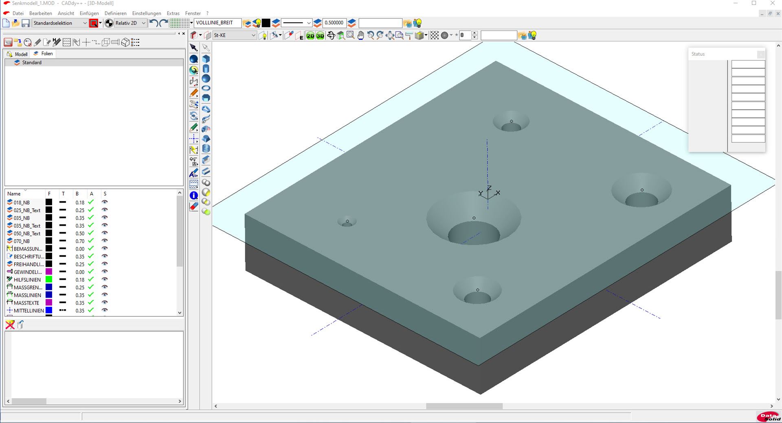Undo the last action

[154, 23]
